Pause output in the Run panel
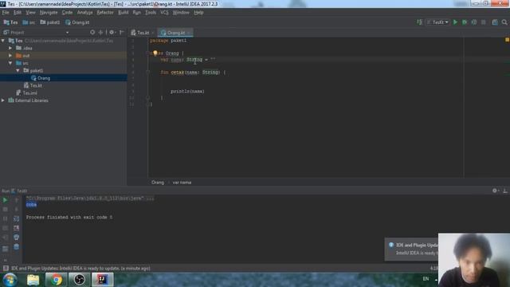 pyautogui.click(x=5, y=218)
